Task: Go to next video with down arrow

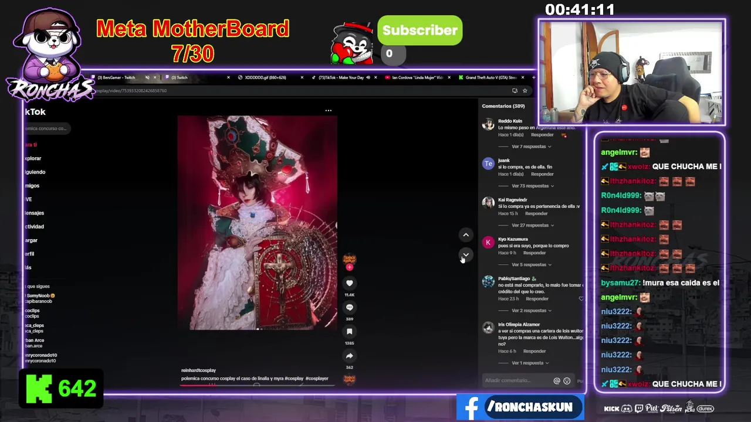Action: 466,254
